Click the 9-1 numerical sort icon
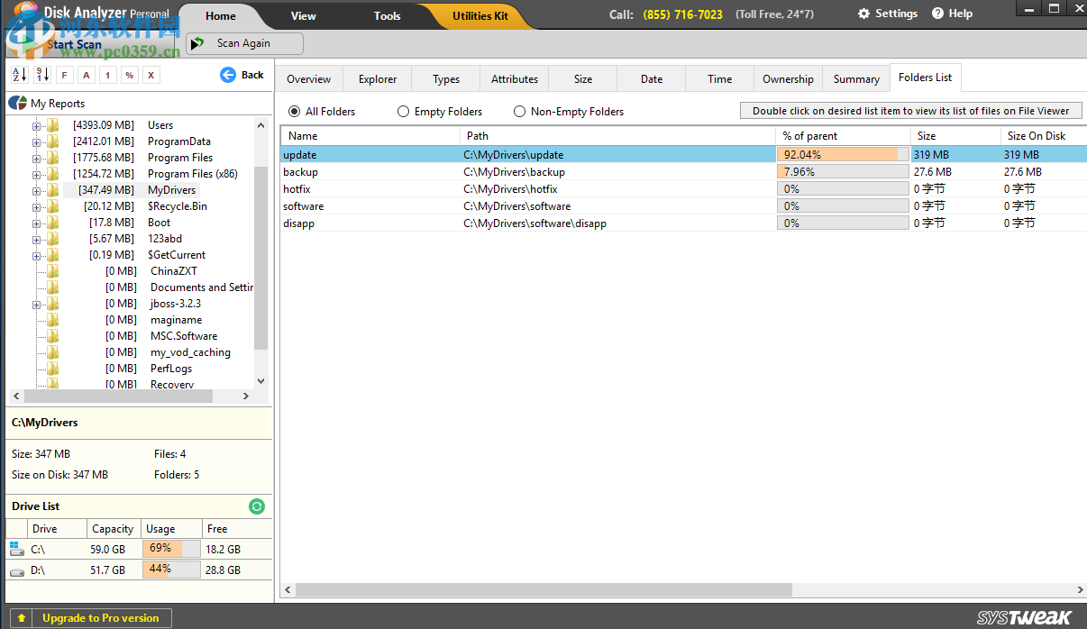 [41, 75]
